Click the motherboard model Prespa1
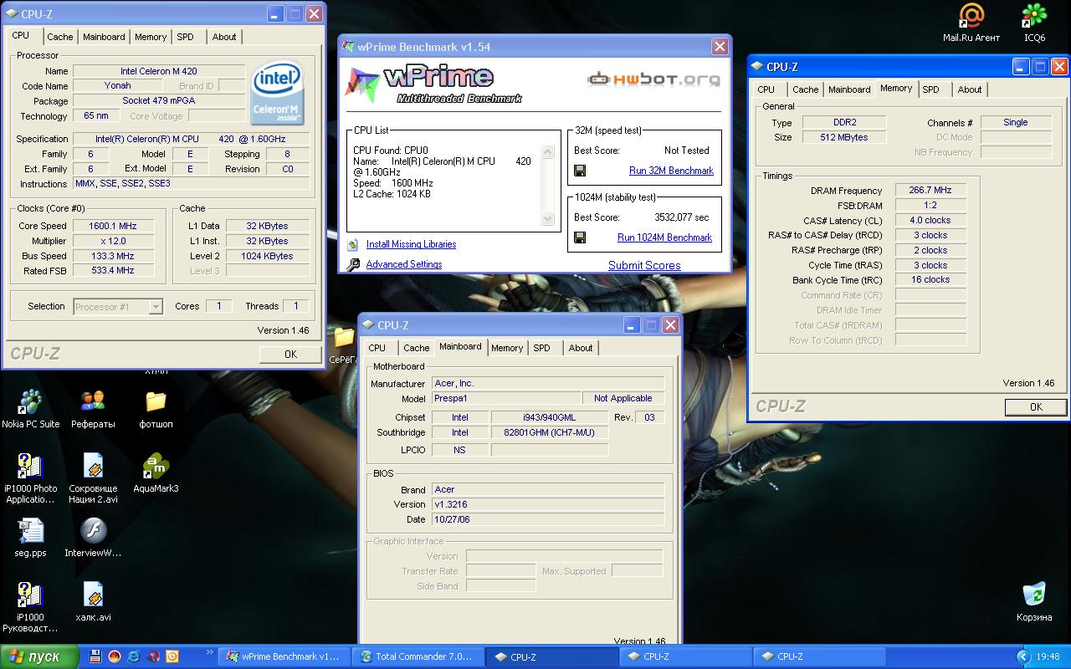The width and height of the screenshot is (1071, 669). click(x=506, y=399)
